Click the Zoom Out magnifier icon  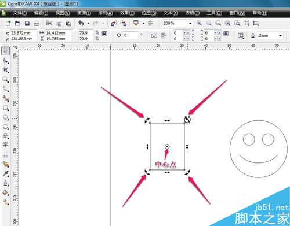pos(209,23)
